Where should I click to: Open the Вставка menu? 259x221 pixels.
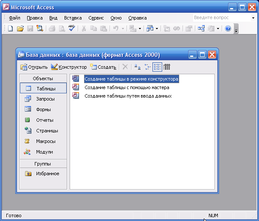coord(73,18)
